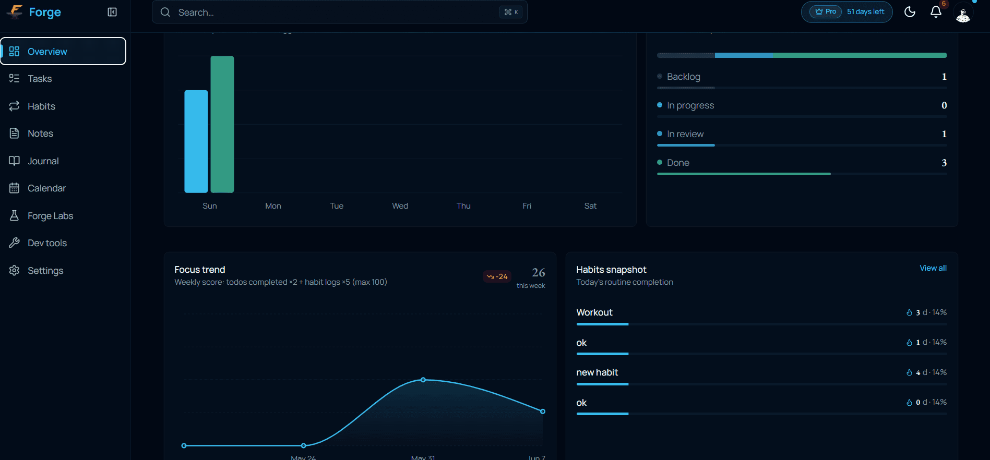Click the stacked task status bar
990x460 pixels.
[802, 55]
